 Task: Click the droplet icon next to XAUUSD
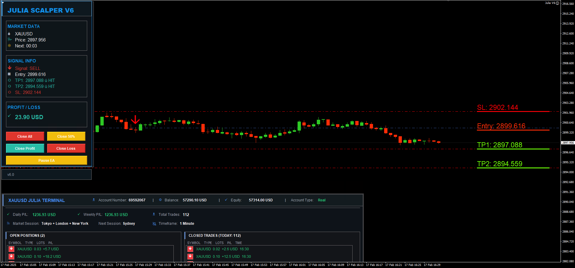tap(9, 34)
